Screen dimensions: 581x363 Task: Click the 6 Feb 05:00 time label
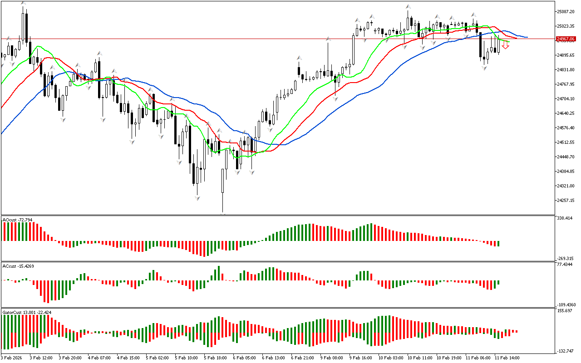[x=245, y=358]
